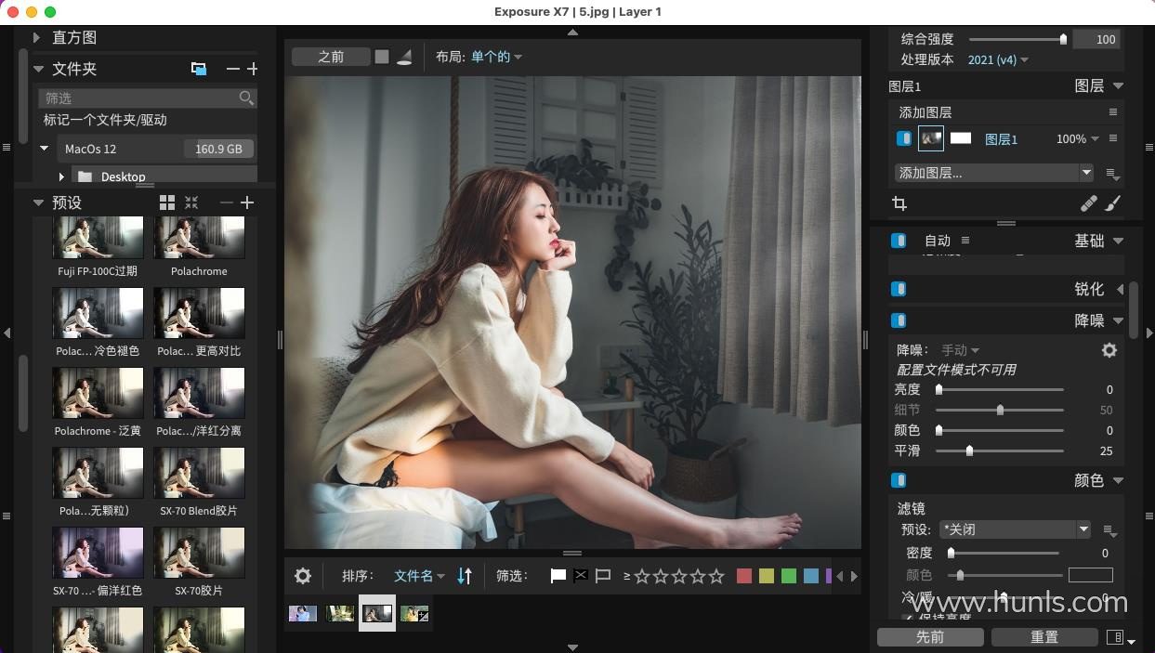This screenshot has width=1155, height=653.
Task: Toggle 图层1 layer visibility switch
Action: (x=903, y=138)
